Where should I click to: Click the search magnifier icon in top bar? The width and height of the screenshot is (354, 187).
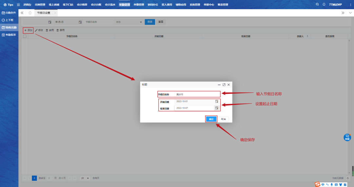pos(317,5)
